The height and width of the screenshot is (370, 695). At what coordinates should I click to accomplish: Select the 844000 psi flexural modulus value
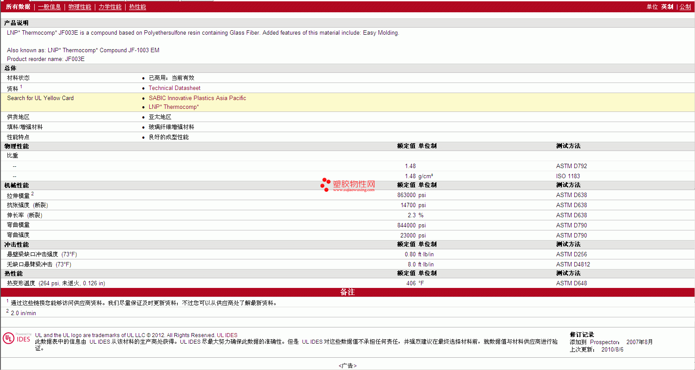pos(411,225)
